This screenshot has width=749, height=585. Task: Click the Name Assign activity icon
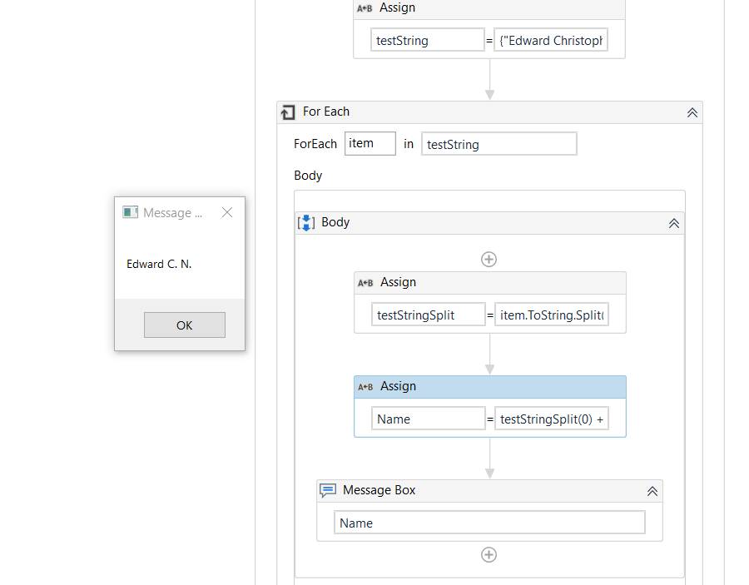coord(365,387)
